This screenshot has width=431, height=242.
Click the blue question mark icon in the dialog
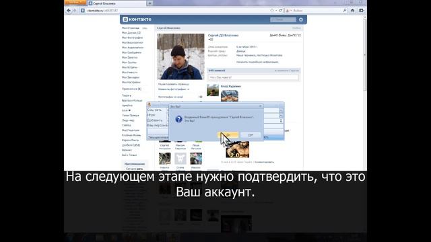click(178, 119)
